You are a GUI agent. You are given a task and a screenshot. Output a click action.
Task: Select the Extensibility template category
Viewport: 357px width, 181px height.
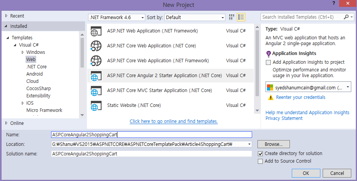tap(38, 96)
